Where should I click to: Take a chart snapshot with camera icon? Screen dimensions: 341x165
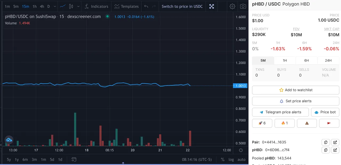coord(243,6)
